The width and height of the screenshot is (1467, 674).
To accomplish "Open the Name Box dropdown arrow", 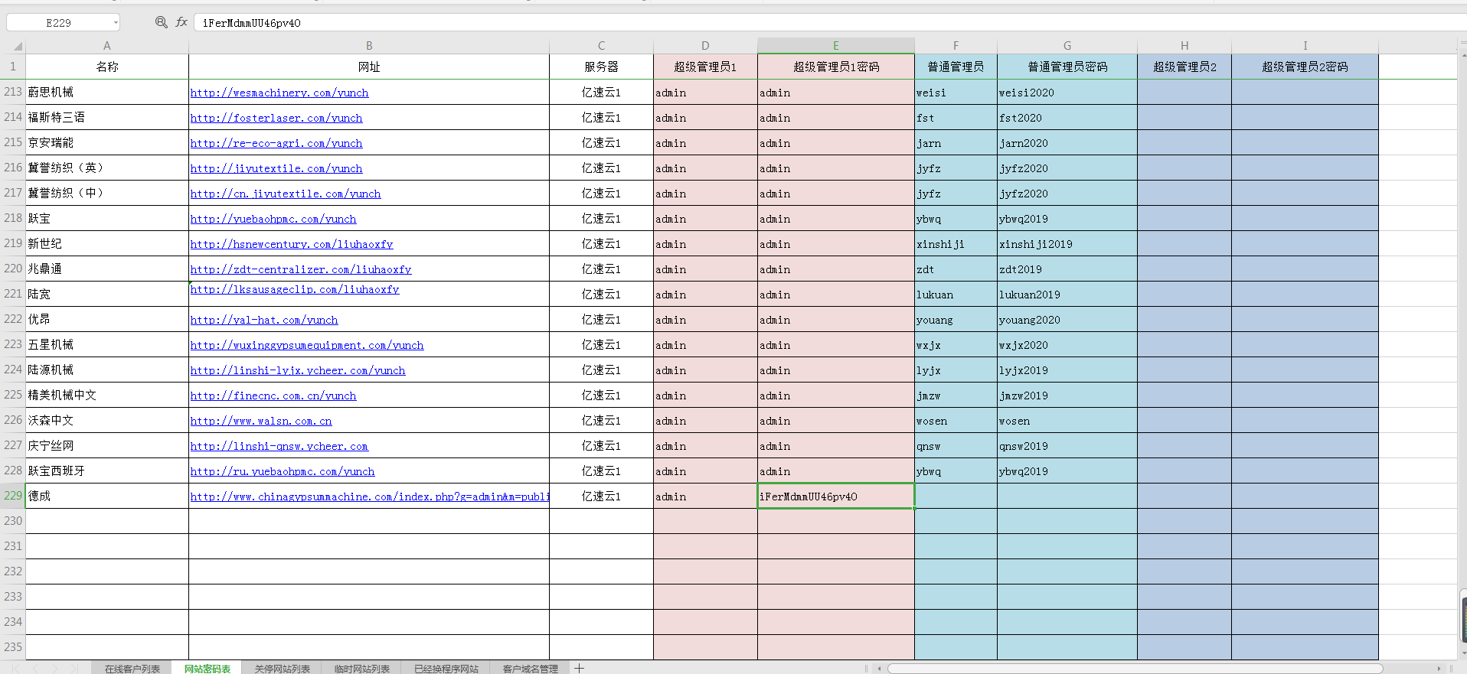I will pos(116,23).
